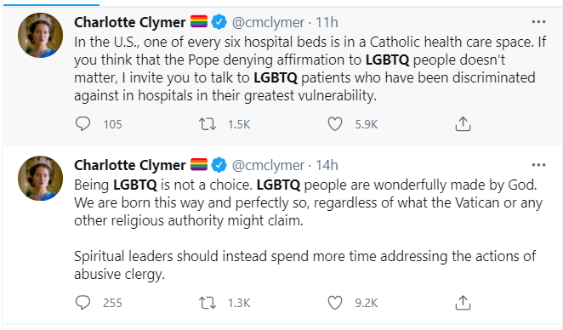
Task: Reply to the hospital beds tweet
Action: click(x=82, y=124)
